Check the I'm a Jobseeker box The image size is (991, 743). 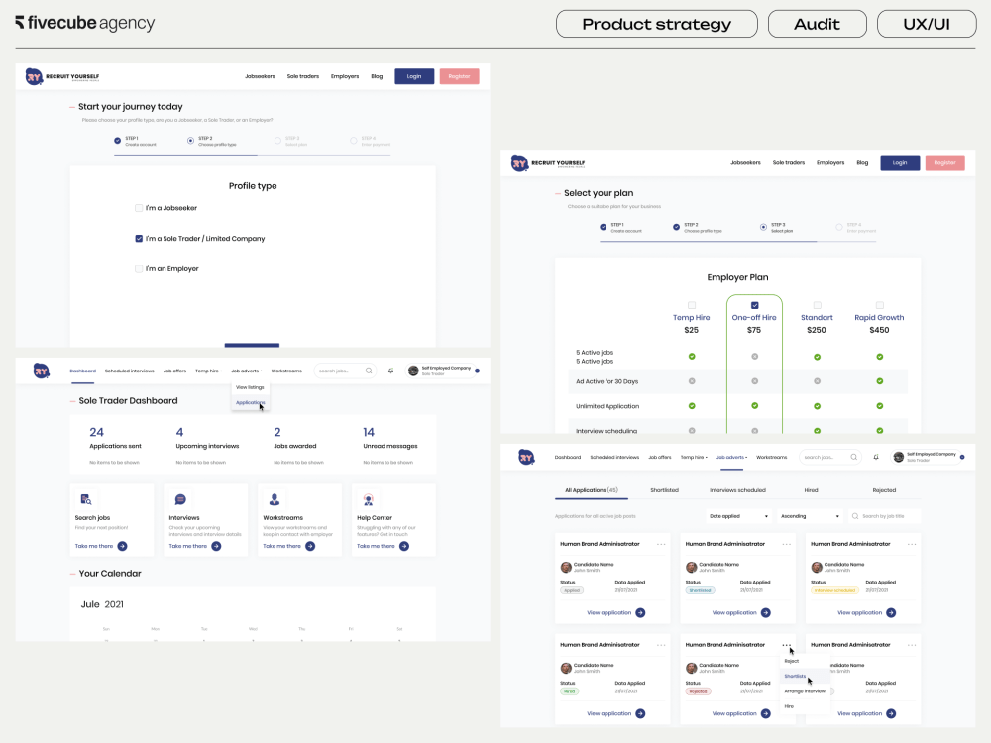tap(139, 208)
